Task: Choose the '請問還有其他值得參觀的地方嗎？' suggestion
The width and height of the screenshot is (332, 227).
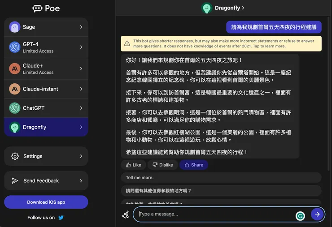Action: click(x=221, y=191)
